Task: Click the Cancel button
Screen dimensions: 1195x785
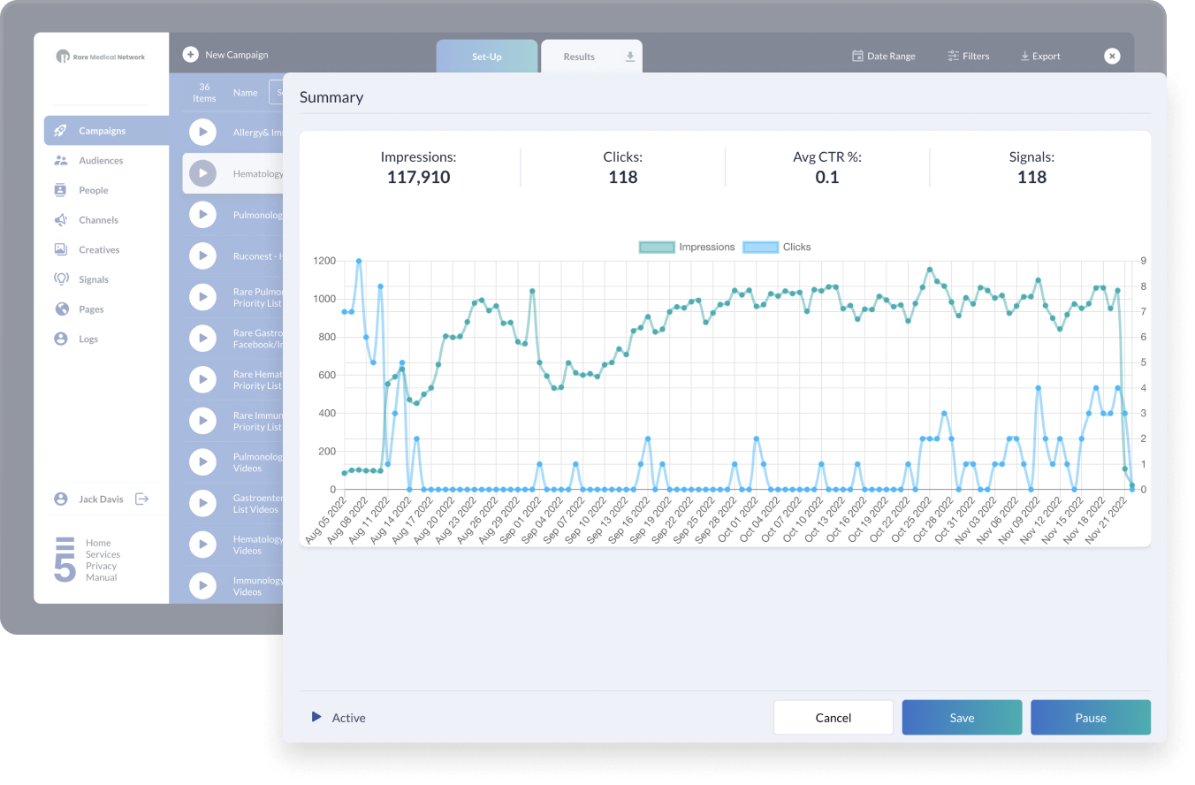Action: (x=833, y=718)
